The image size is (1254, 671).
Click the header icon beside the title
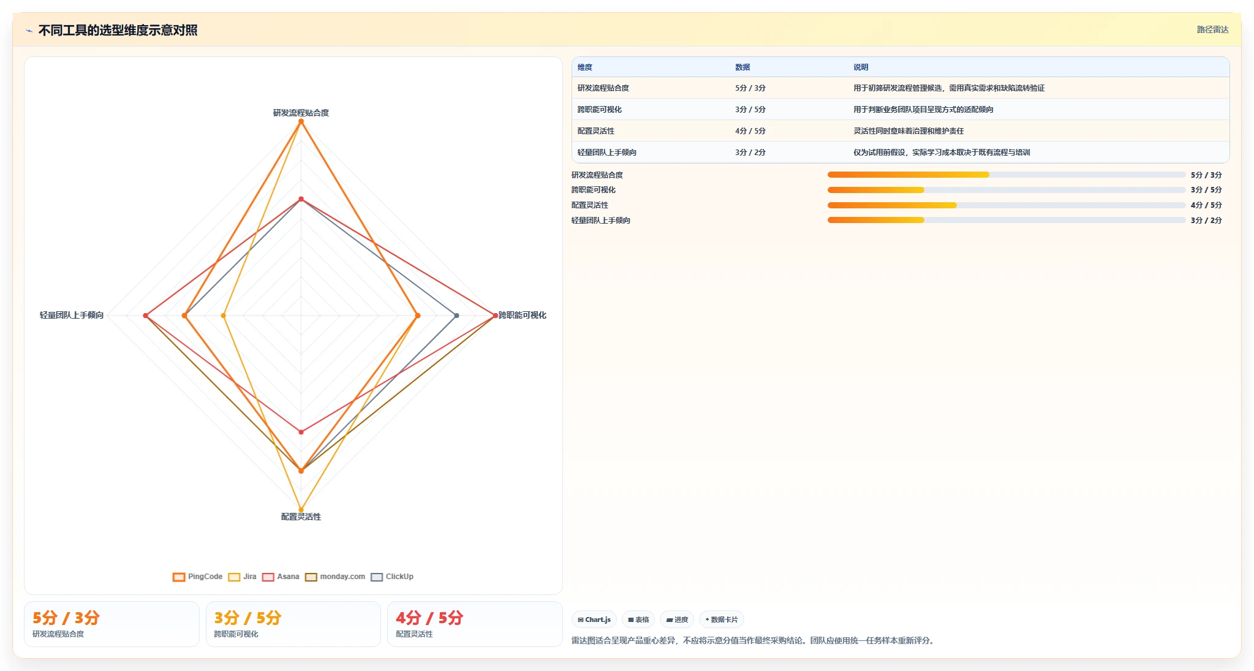[x=29, y=30]
